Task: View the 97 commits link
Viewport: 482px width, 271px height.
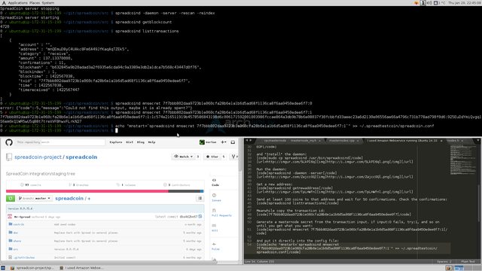Action: pyautogui.click(x=31, y=185)
